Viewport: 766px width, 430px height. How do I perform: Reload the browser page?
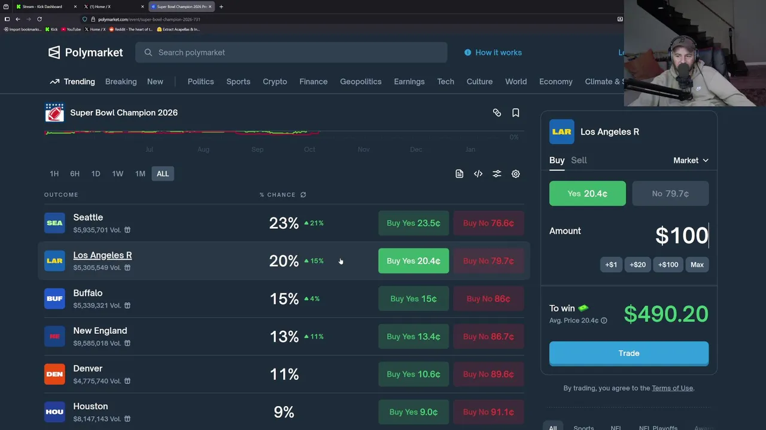(39, 19)
